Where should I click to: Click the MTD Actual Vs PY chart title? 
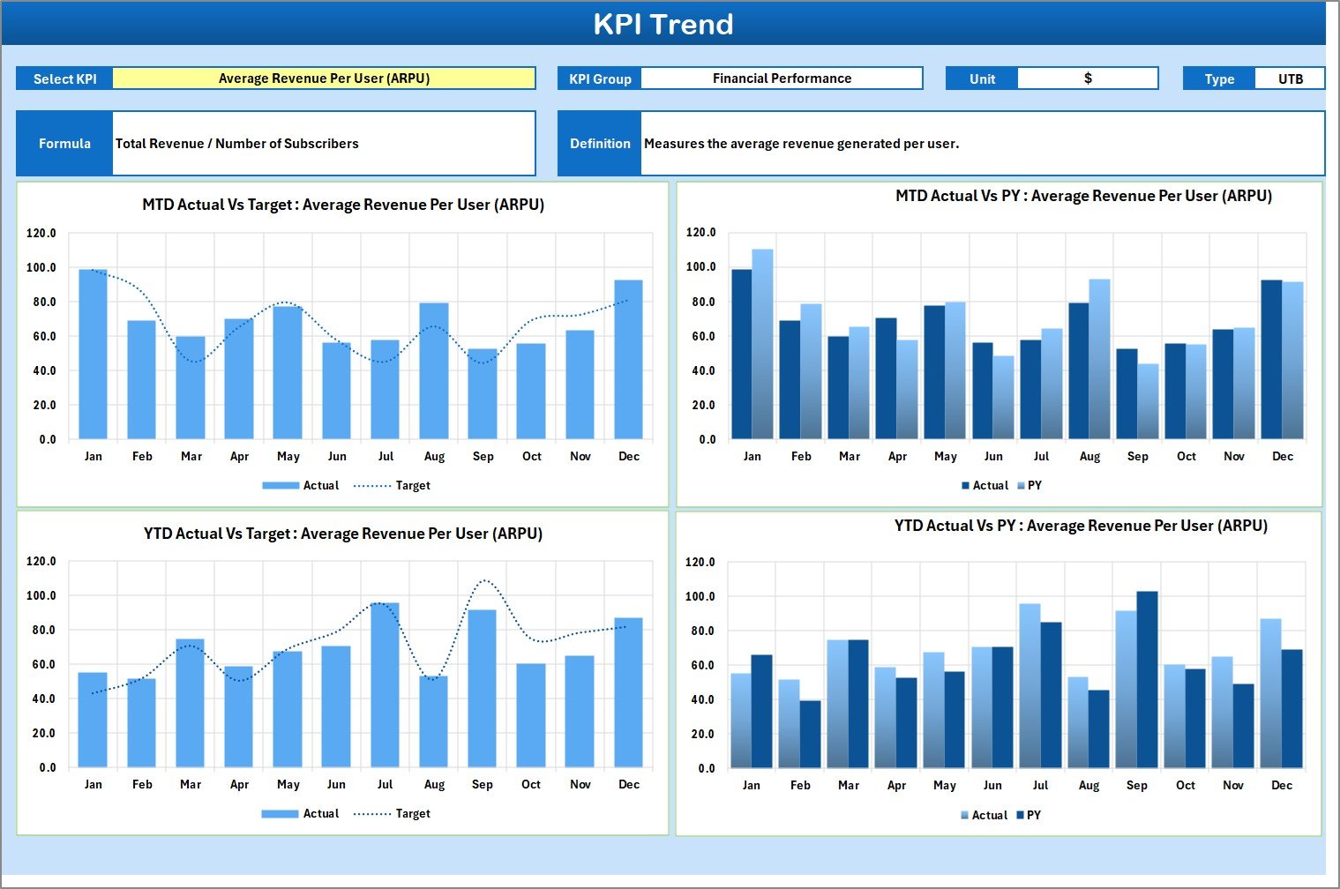[x=1083, y=196]
